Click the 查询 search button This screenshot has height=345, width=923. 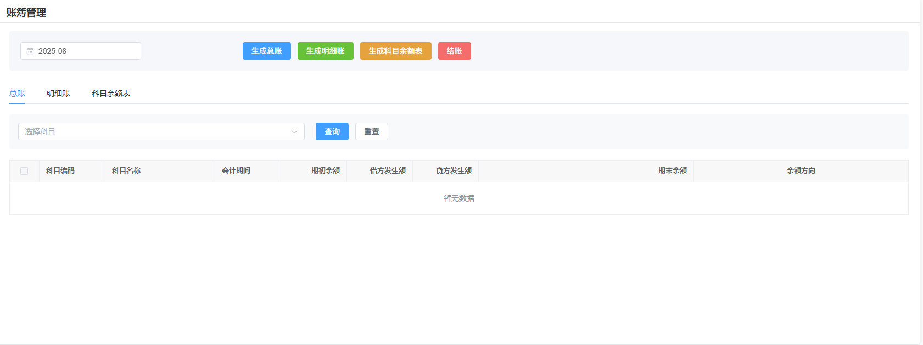[332, 132]
